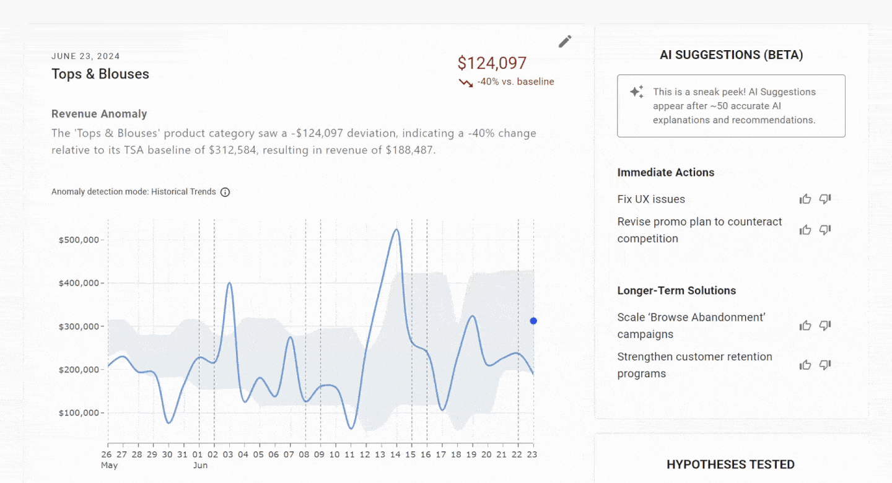Click the pencil edit icon
The width and height of the screenshot is (892, 483).
[565, 41]
